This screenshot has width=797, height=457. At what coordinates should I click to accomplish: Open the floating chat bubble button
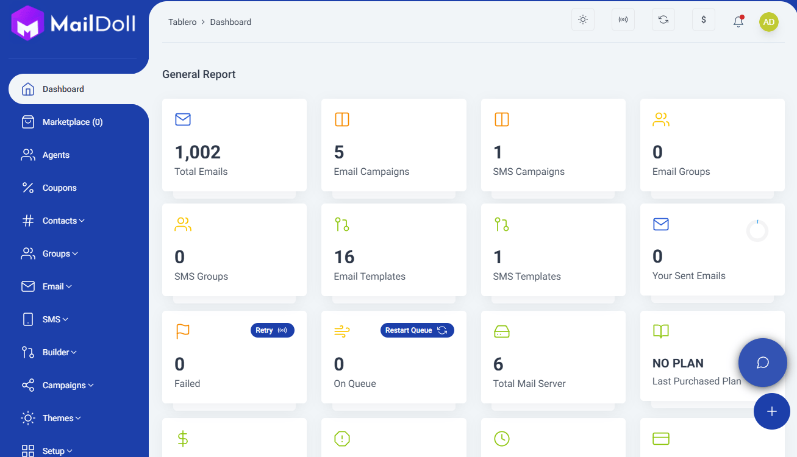click(763, 363)
